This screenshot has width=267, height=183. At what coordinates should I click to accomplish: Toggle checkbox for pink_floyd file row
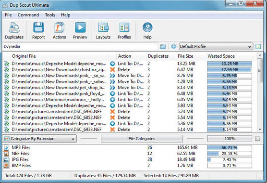pyautogui.click(x=6, y=93)
